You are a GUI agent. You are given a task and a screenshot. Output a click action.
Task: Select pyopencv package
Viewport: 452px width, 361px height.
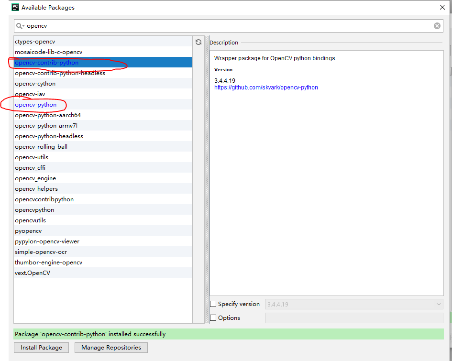click(x=103, y=231)
